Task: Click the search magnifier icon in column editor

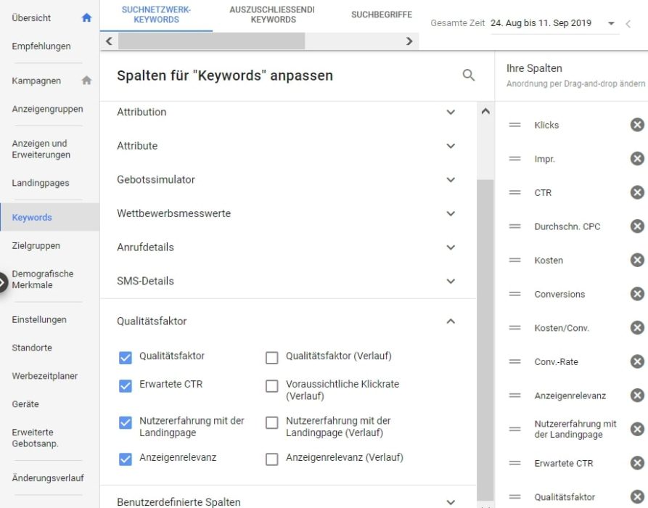Action: click(x=468, y=75)
